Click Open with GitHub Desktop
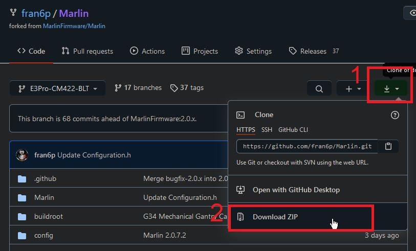 pos(296,190)
